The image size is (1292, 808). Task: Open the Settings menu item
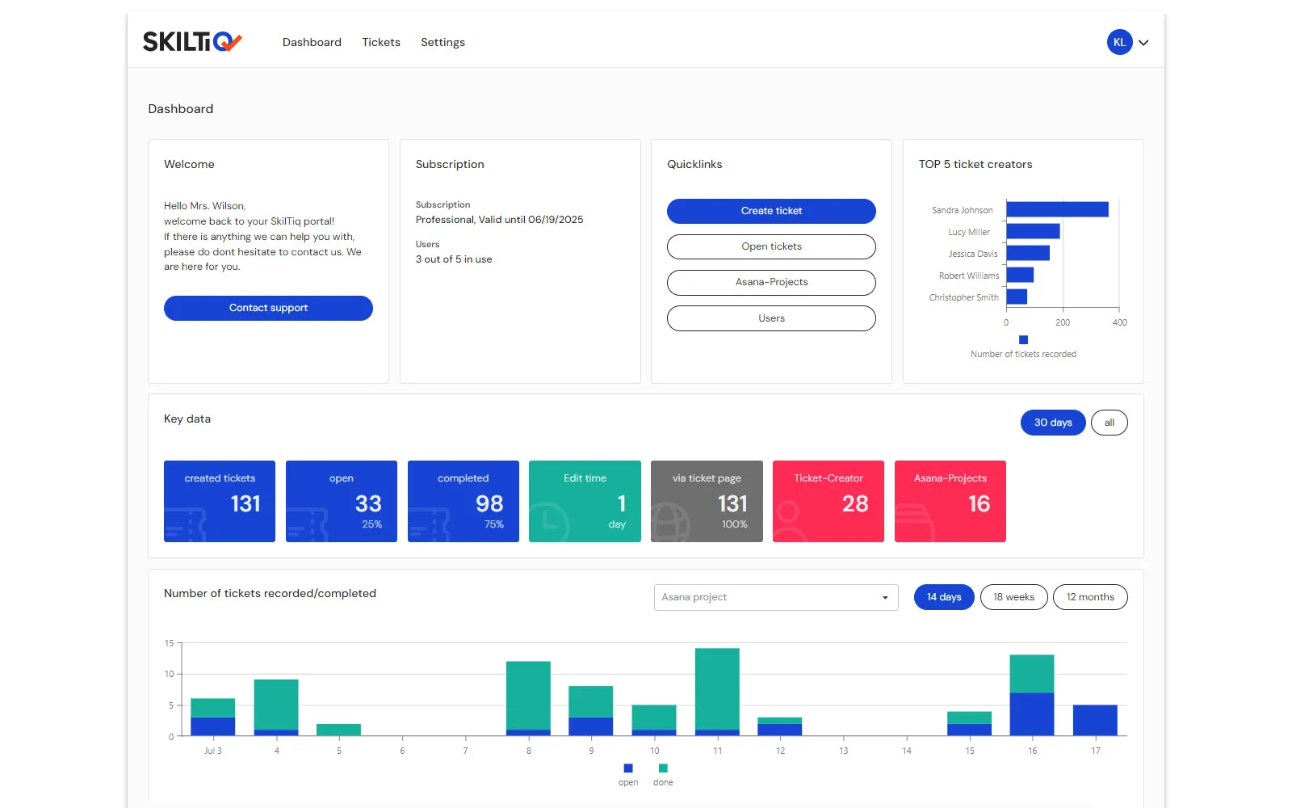point(443,42)
